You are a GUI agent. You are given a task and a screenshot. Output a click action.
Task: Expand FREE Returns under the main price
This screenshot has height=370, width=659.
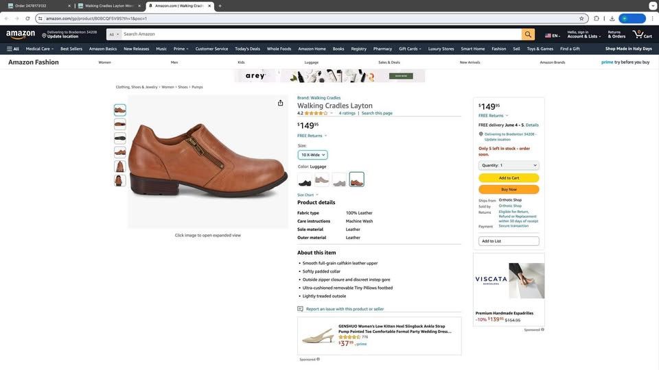click(312, 136)
